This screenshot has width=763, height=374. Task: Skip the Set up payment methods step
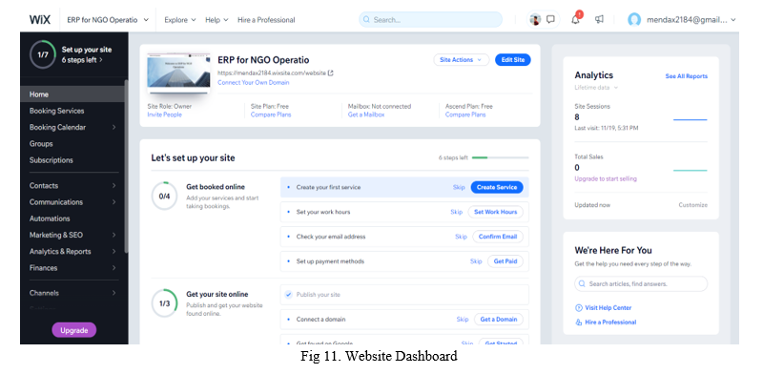tap(476, 261)
